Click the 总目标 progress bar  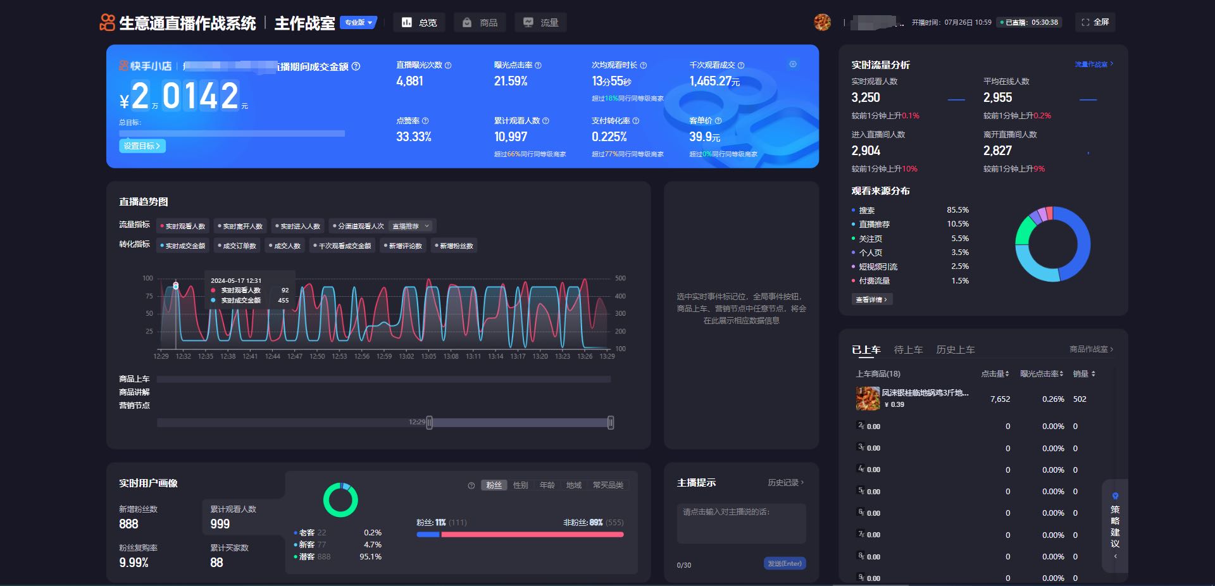[x=232, y=134]
